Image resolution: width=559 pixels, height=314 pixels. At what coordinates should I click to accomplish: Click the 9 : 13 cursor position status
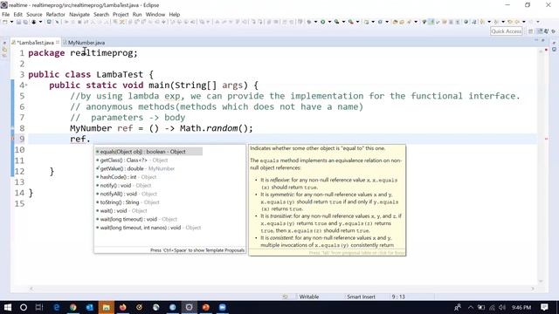[398, 297]
